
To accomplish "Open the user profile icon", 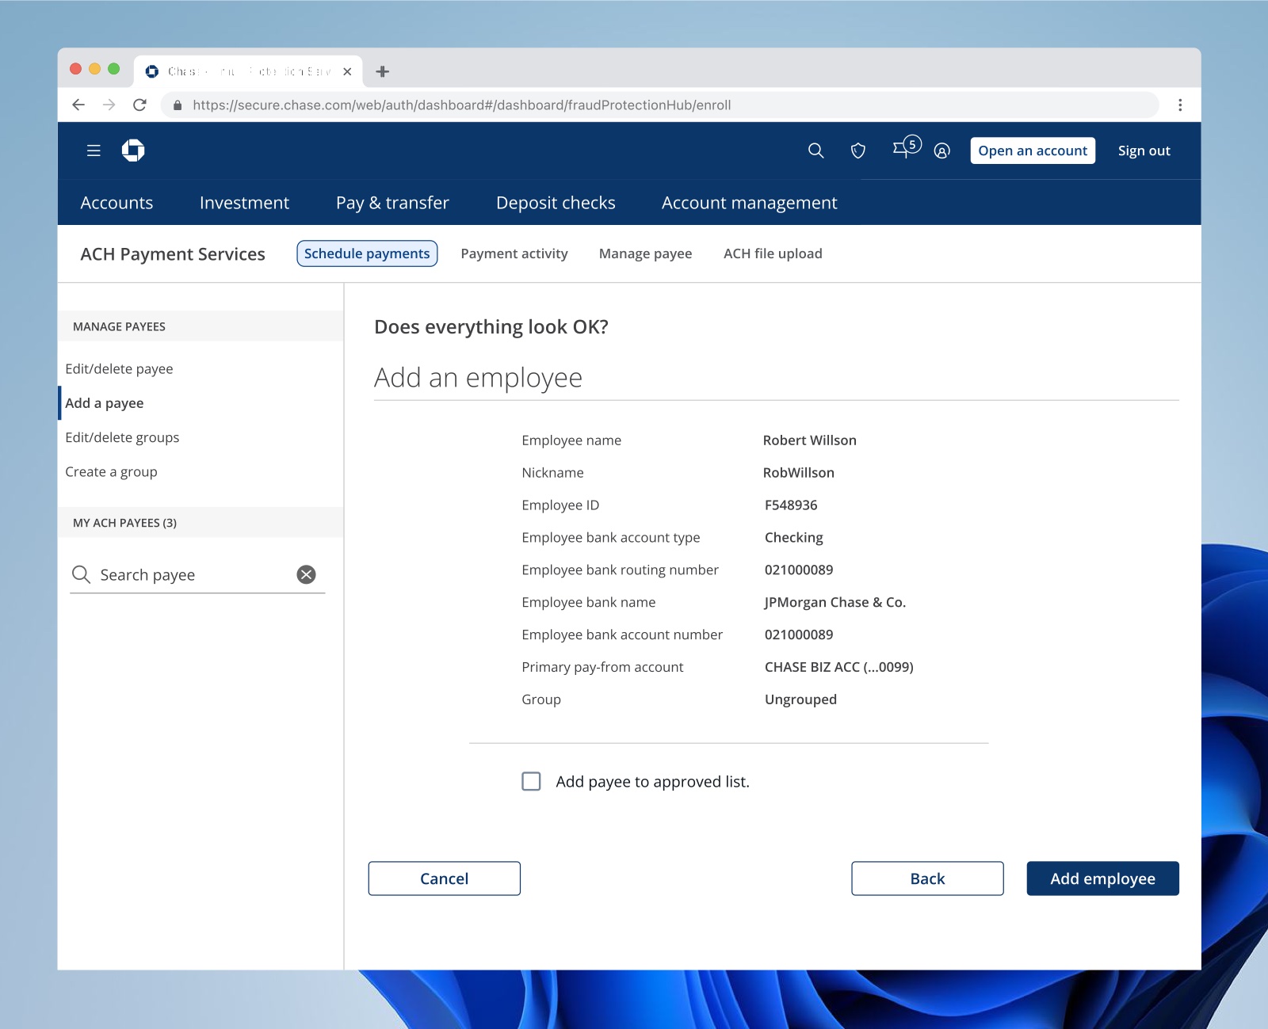I will (941, 151).
